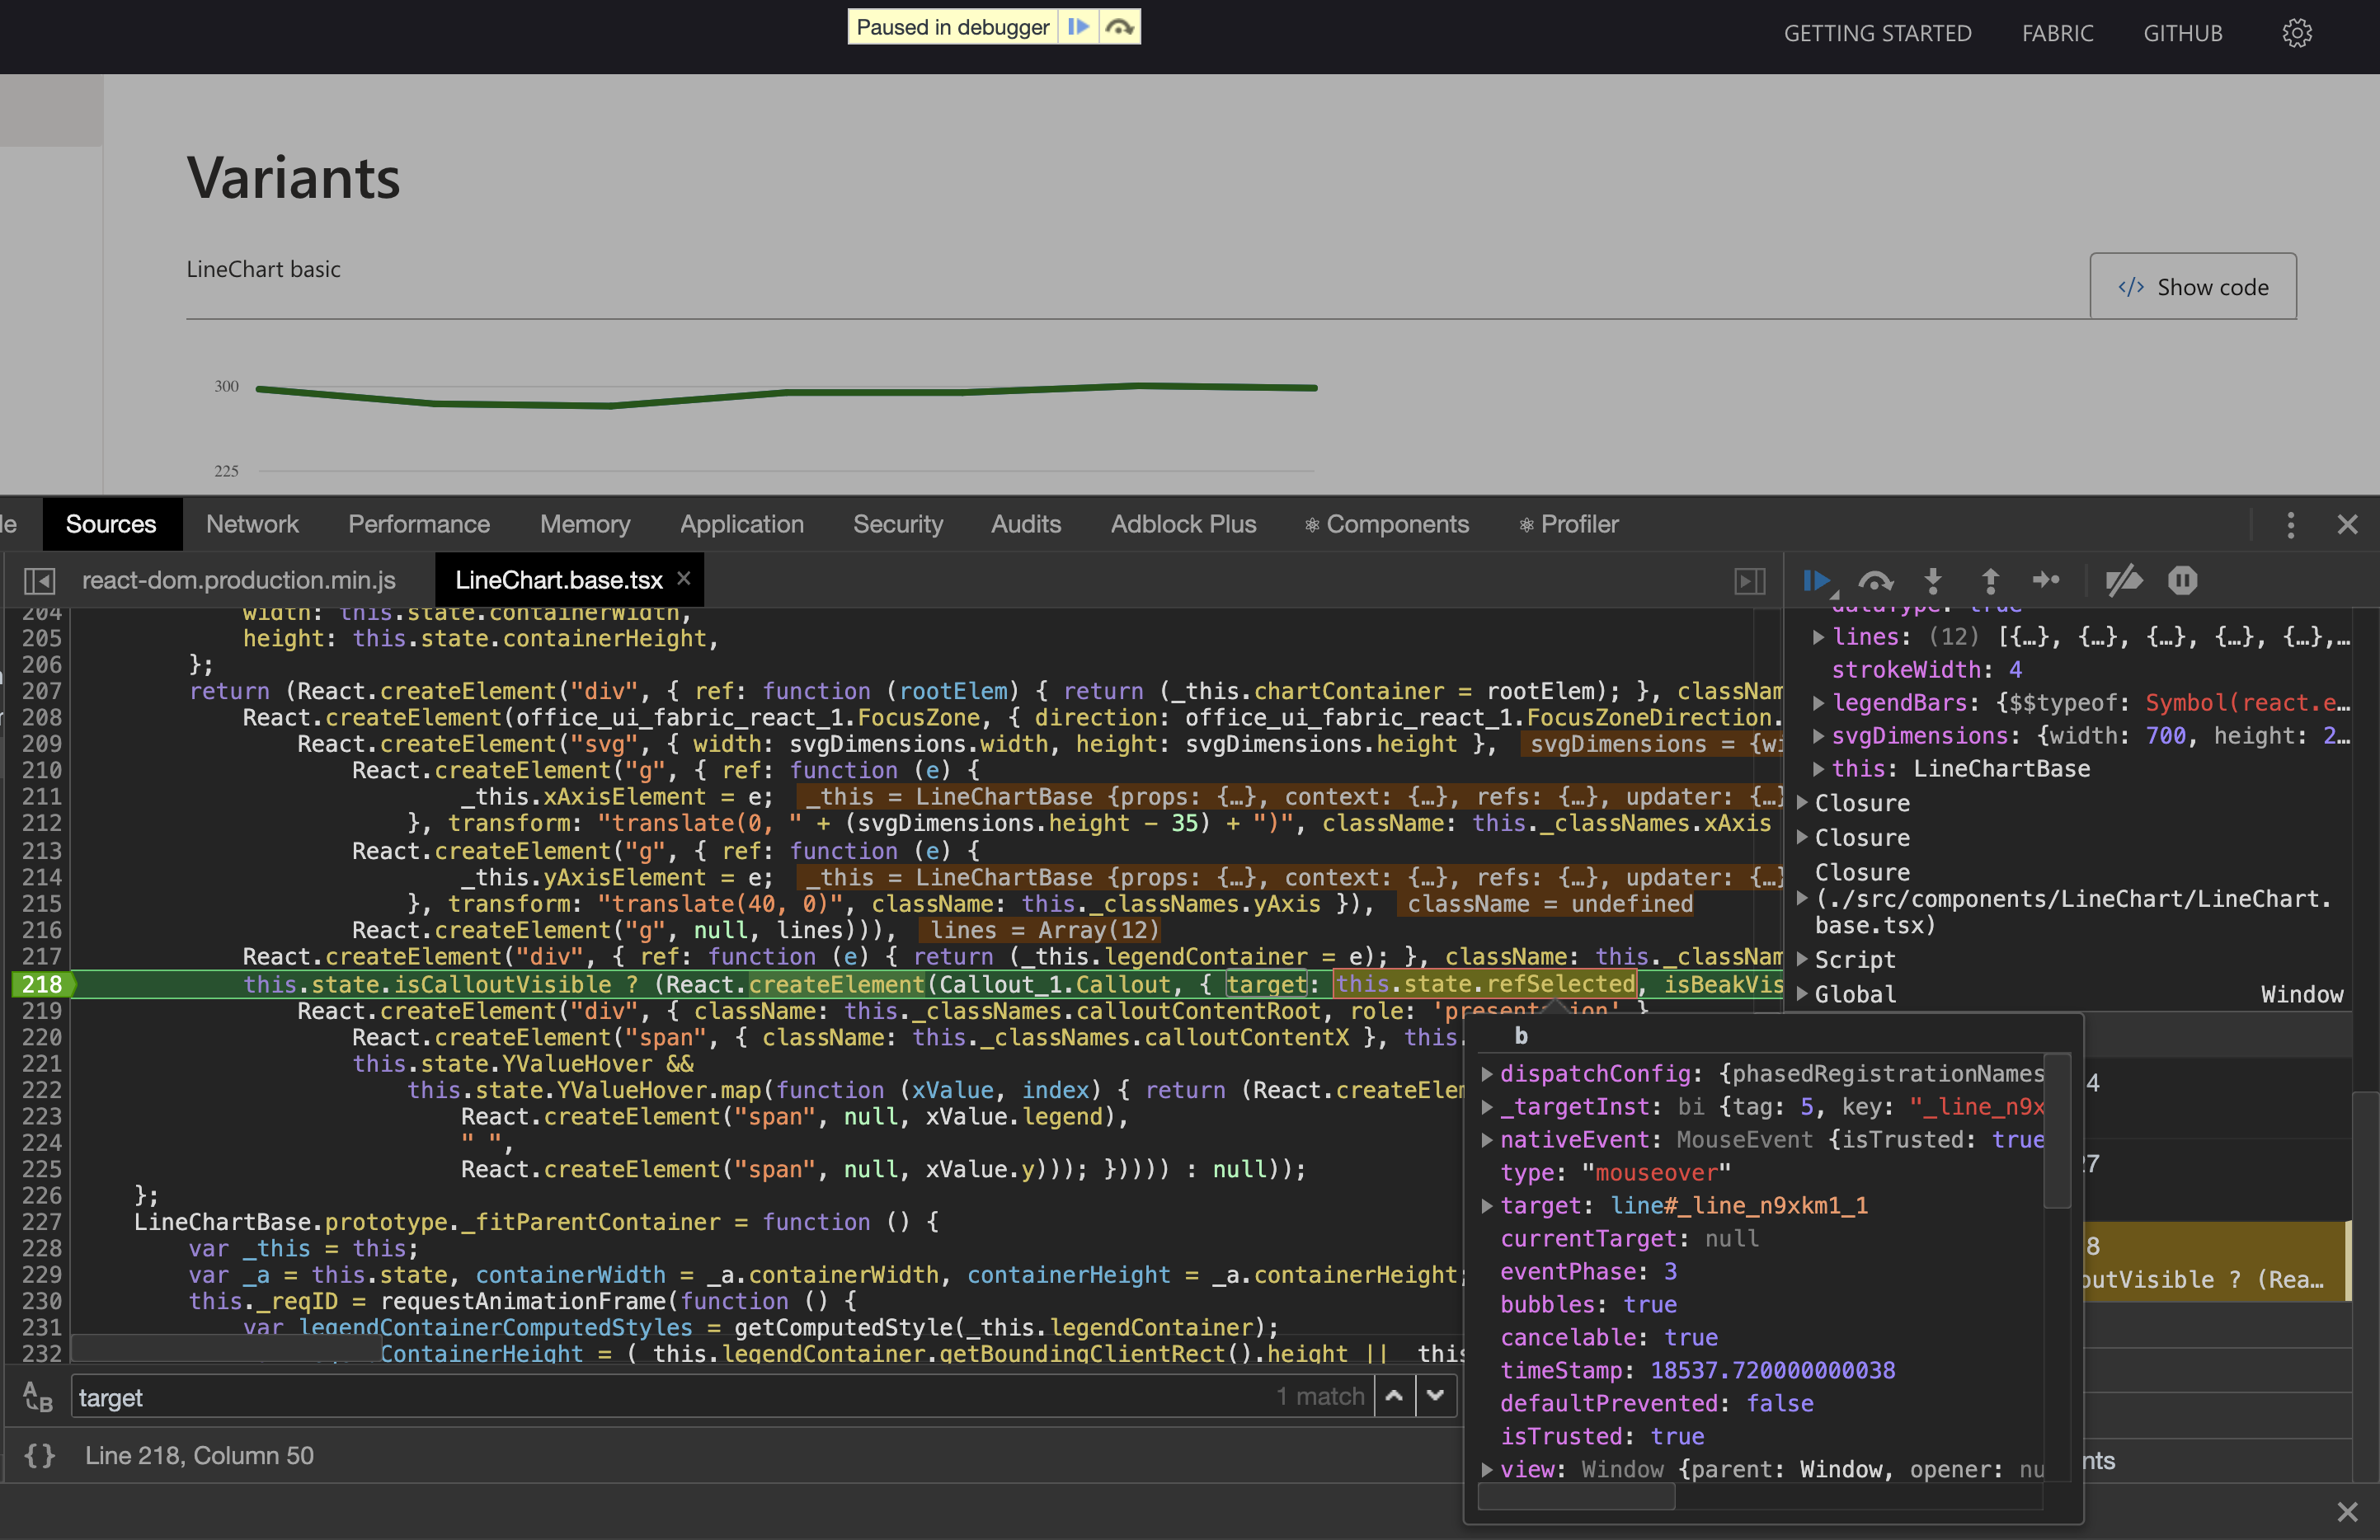The image size is (2380, 1540).
Task: Toggle Deactivate breakpoints
Action: (x=2124, y=580)
